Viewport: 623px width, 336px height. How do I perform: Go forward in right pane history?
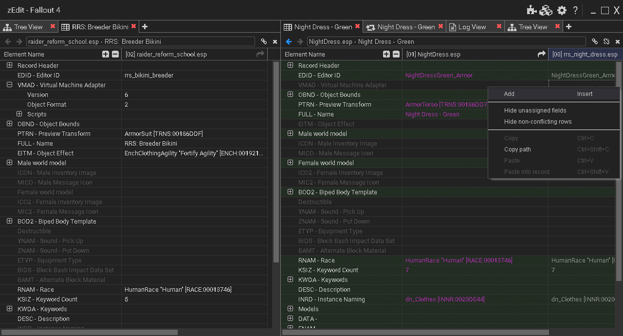pos(300,42)
